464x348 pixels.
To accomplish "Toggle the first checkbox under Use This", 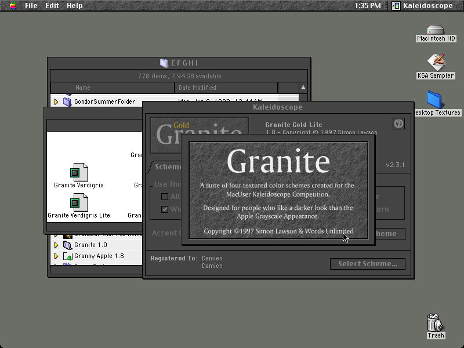I will (x=165, y=197).
